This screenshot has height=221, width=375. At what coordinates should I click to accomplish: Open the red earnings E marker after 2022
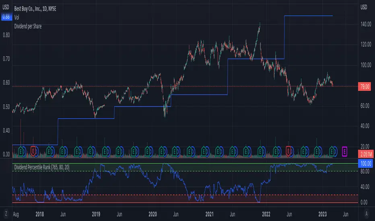click(288, 151)
